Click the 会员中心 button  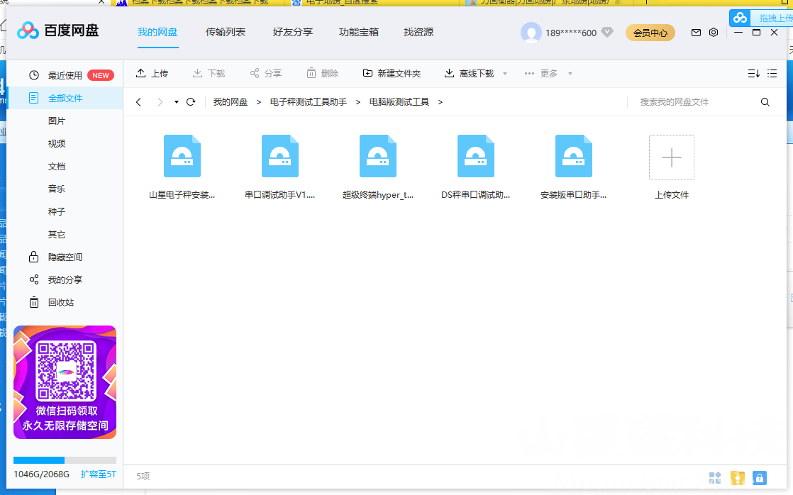pos(650,33)
